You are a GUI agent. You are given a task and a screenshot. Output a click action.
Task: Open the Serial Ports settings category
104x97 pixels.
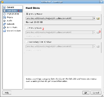[13, 28]
